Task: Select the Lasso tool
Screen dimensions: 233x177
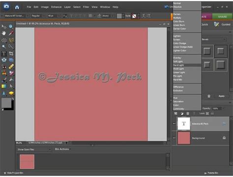Action: [x=11, y=40]
